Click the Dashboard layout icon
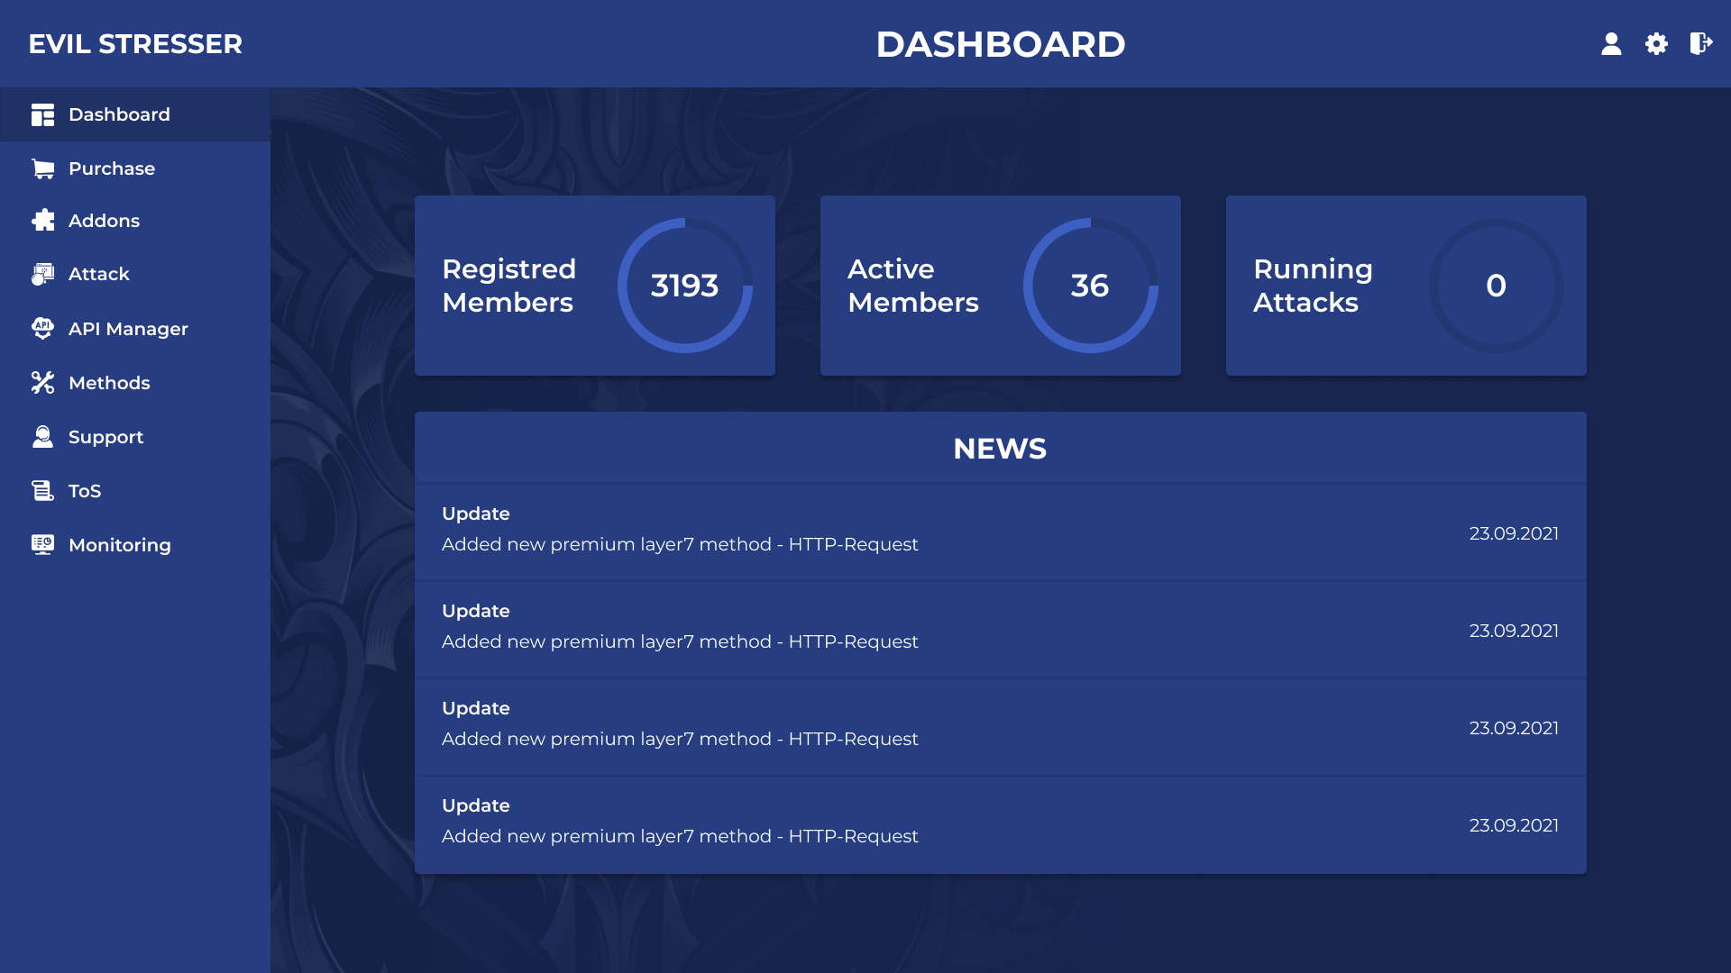 click(x=42, y=114)
